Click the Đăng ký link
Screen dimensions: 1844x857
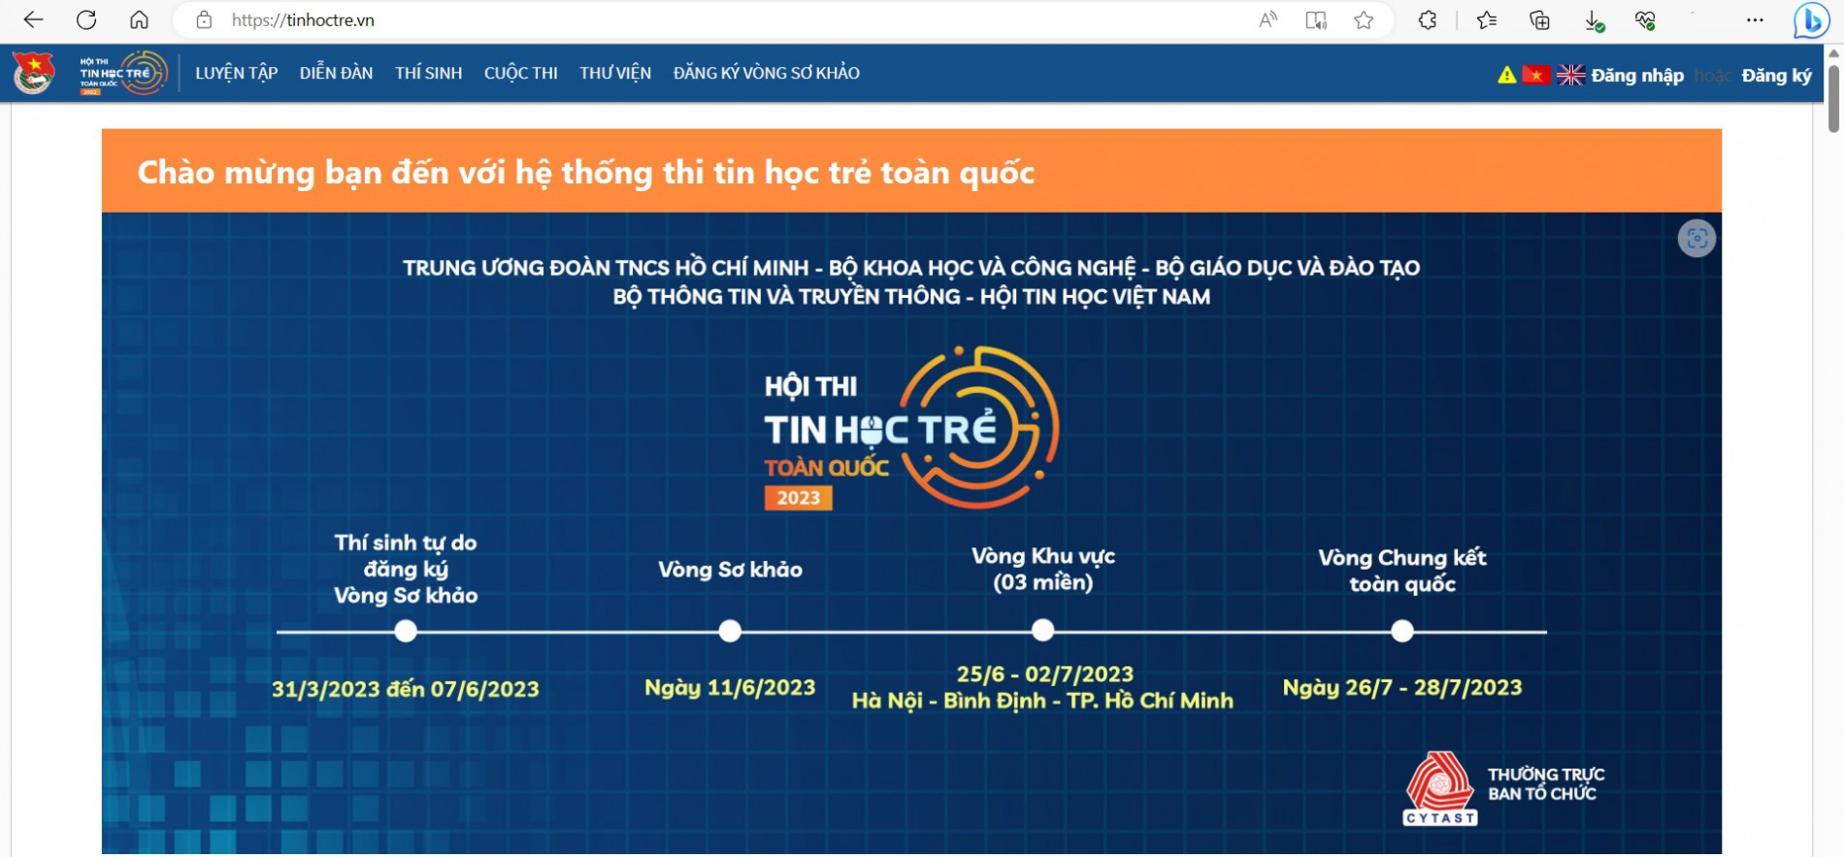tap(1776, 75)
